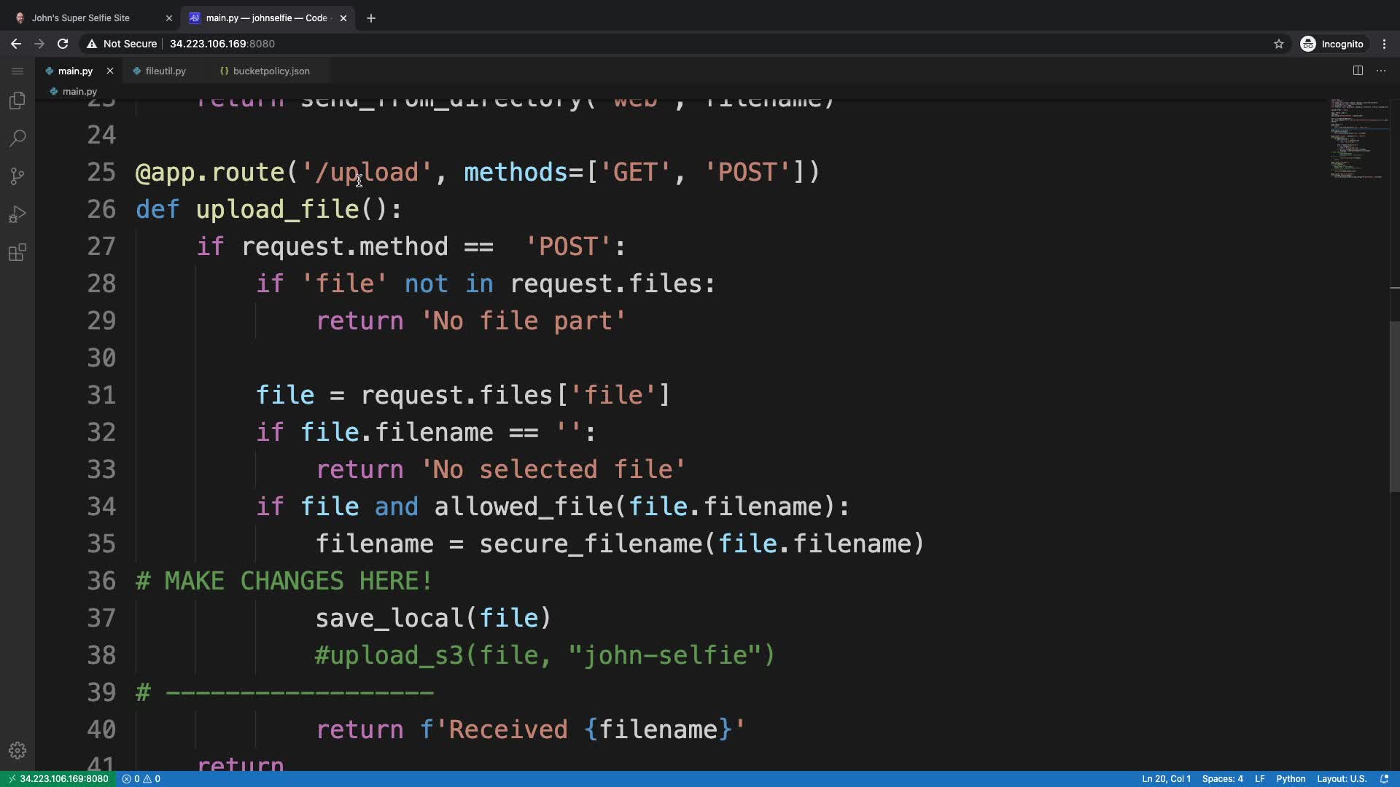Open the editor More Actions ellipsis

1381,71
